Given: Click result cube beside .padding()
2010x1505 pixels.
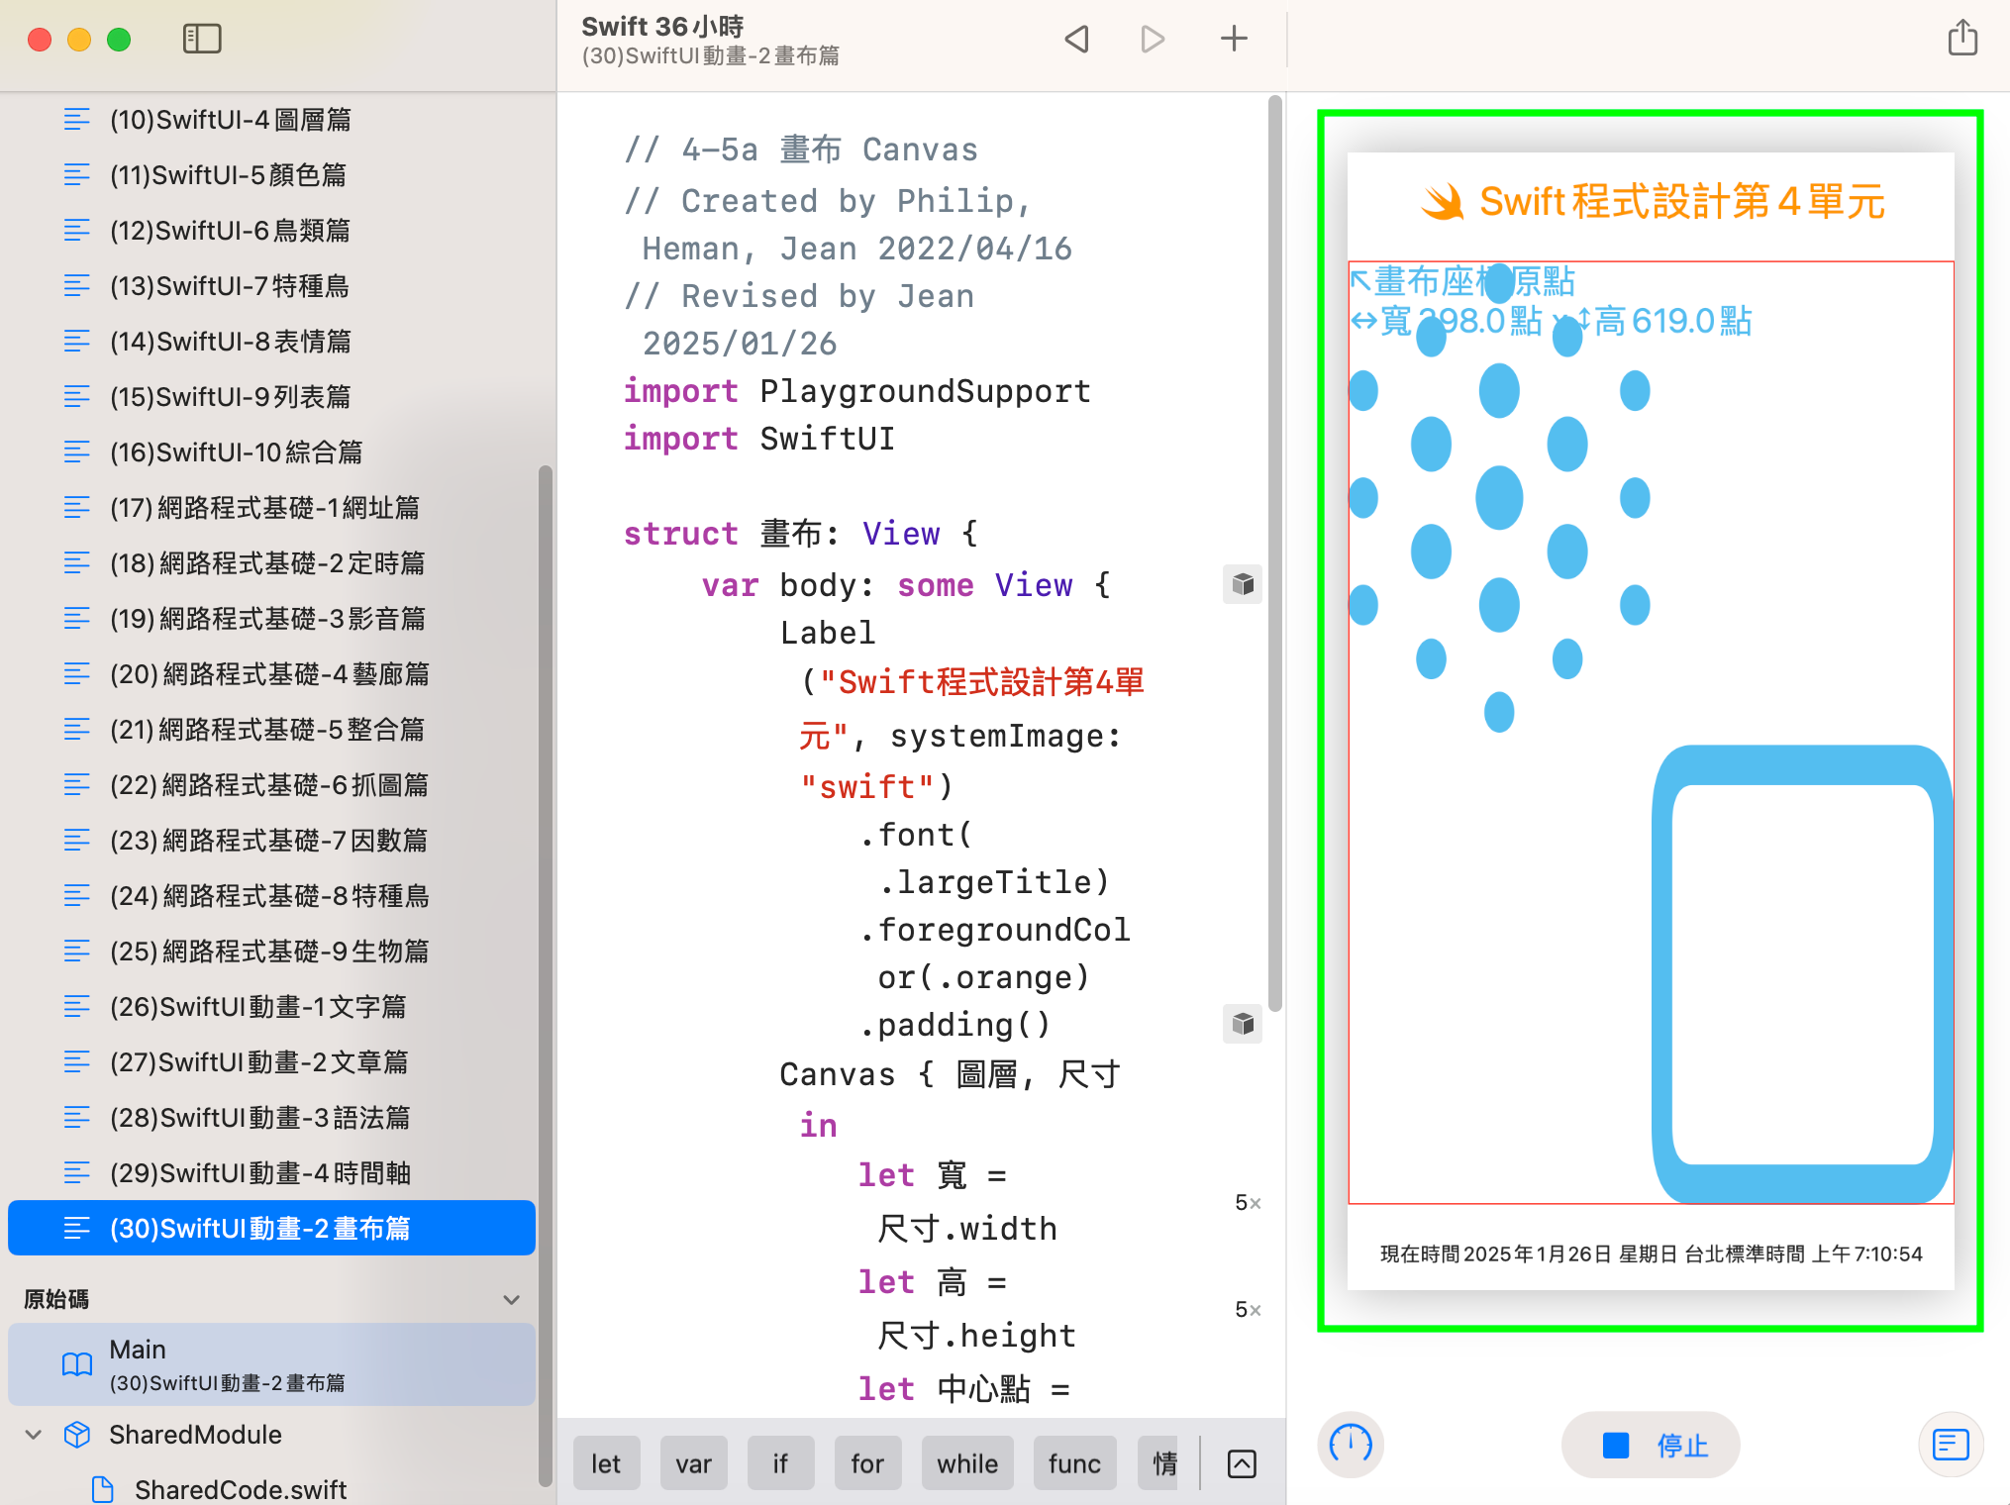Looking at the screenshot, I should tap(1243, 1024).
